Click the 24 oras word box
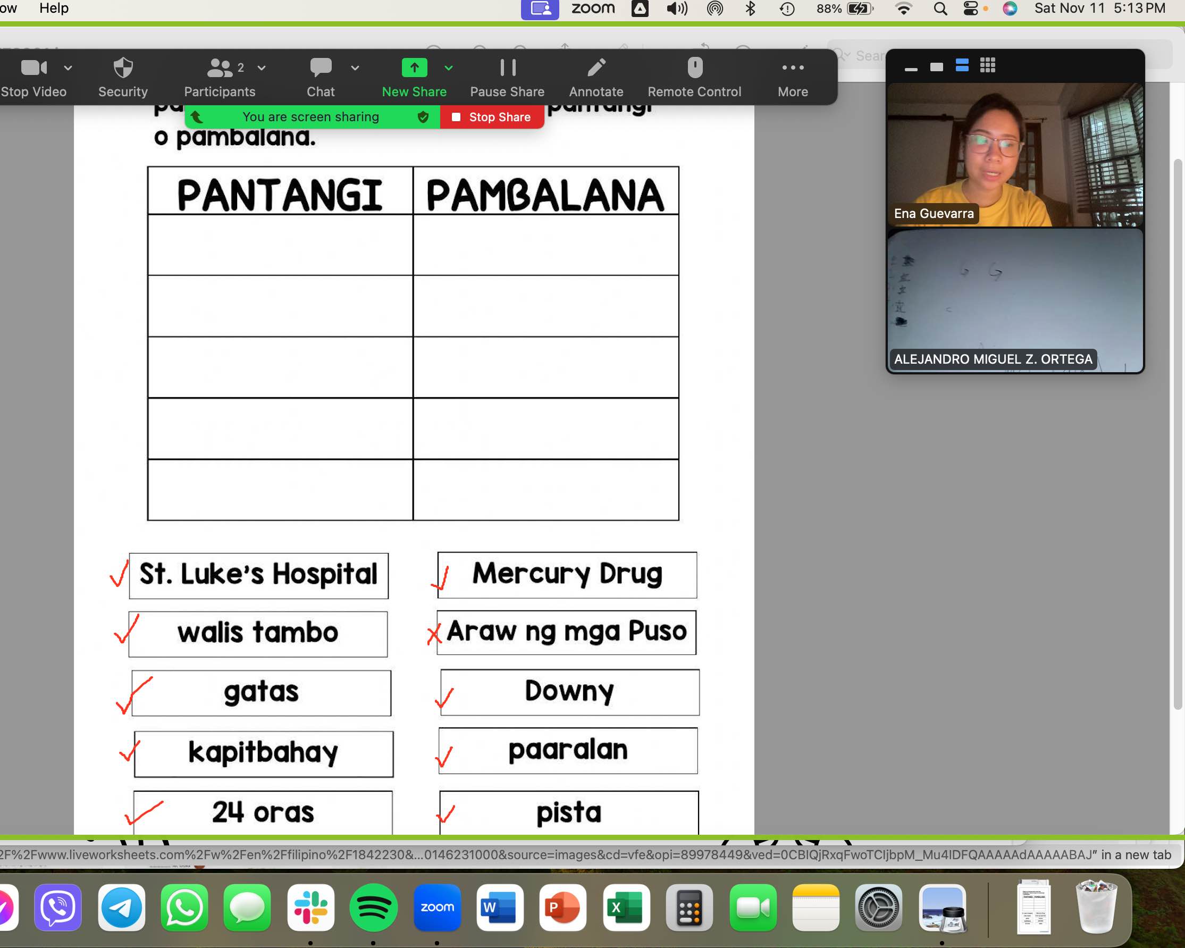The height and width of the screenshot is (948, 1185). click(x=263, y=813)
